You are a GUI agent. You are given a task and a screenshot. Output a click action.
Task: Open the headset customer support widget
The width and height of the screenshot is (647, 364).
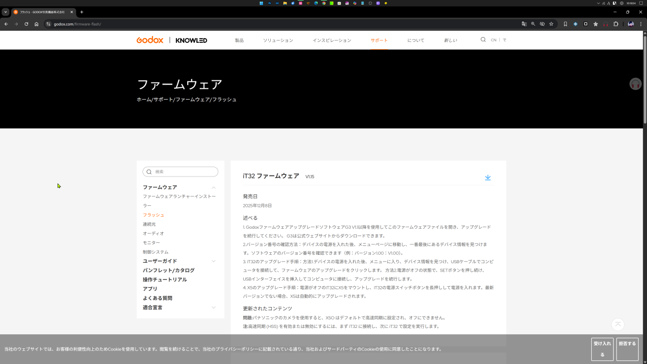coord(635,84)
